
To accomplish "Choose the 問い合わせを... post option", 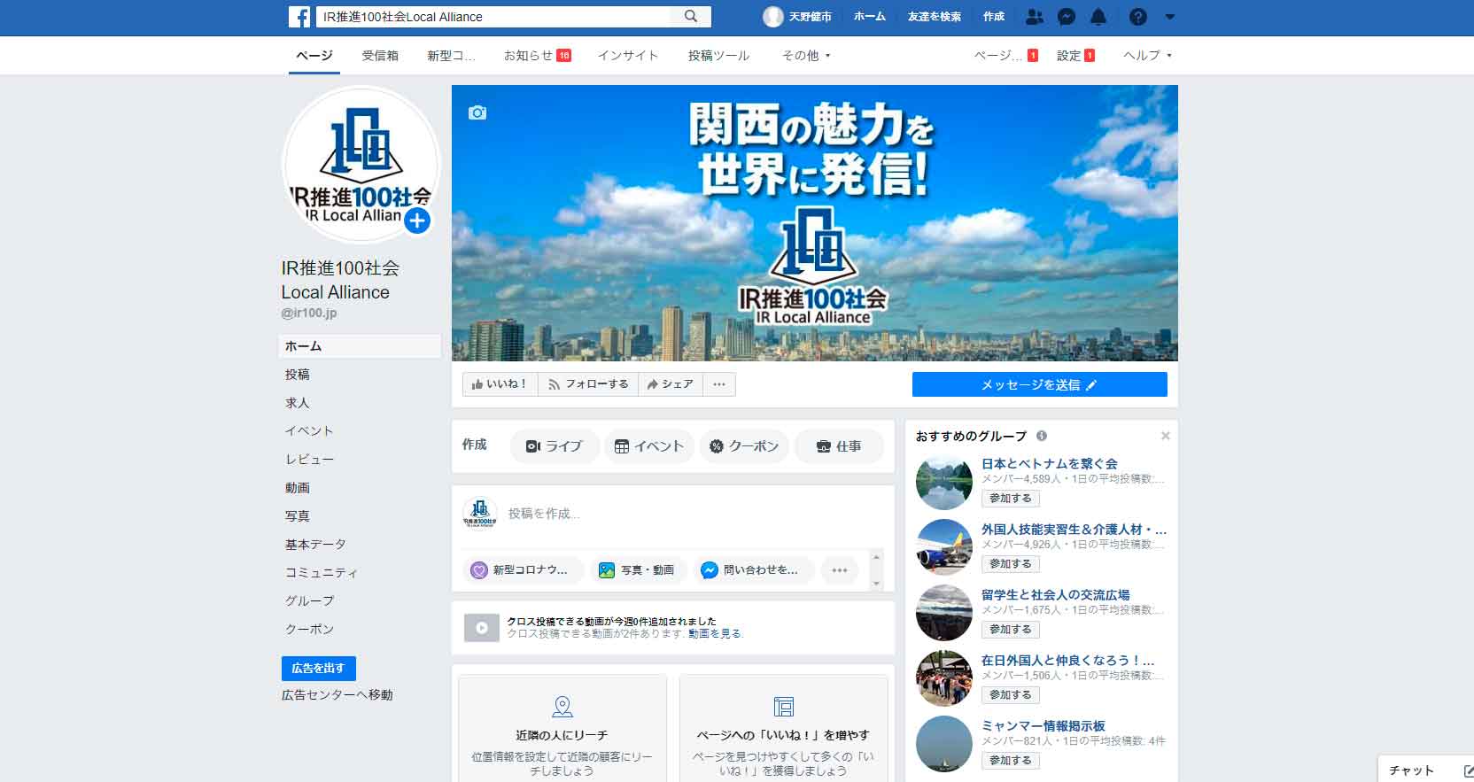I will click(754, 570).
